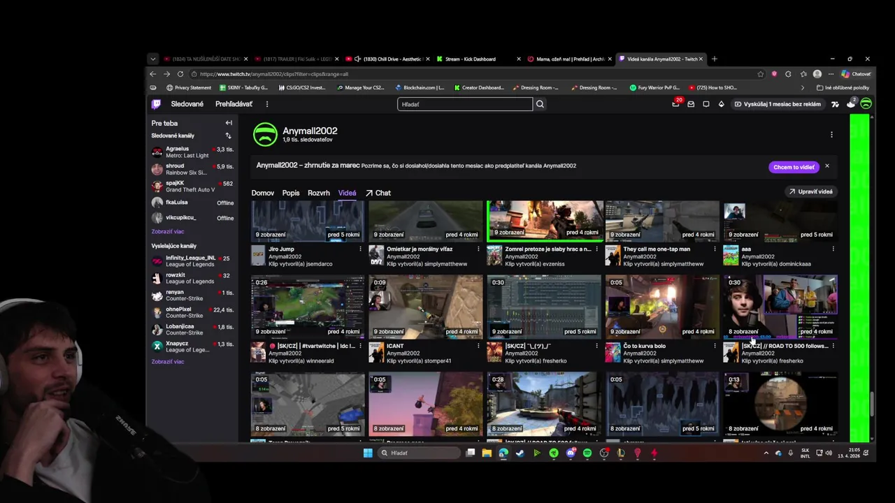Switch to the Popis tab
This screenshot has width=895, height=503.
point(291,193)
